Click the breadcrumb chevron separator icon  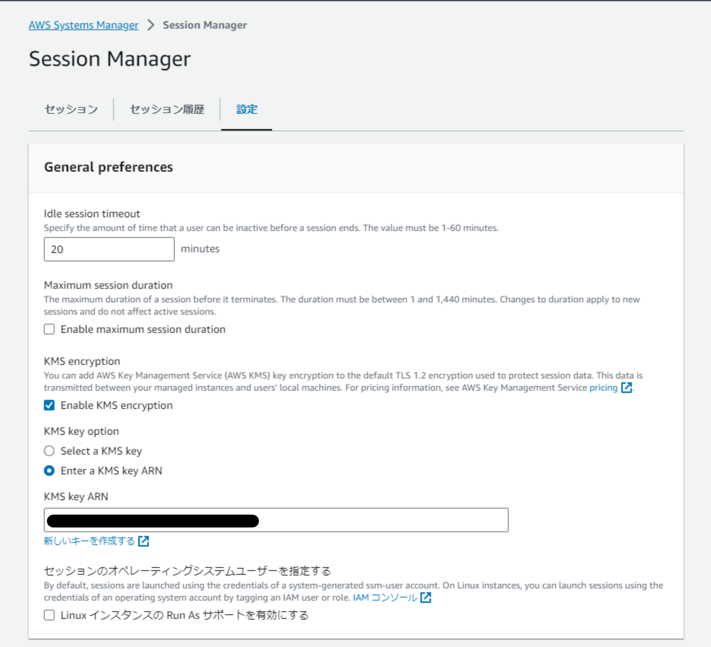click(x=151, y=25)
